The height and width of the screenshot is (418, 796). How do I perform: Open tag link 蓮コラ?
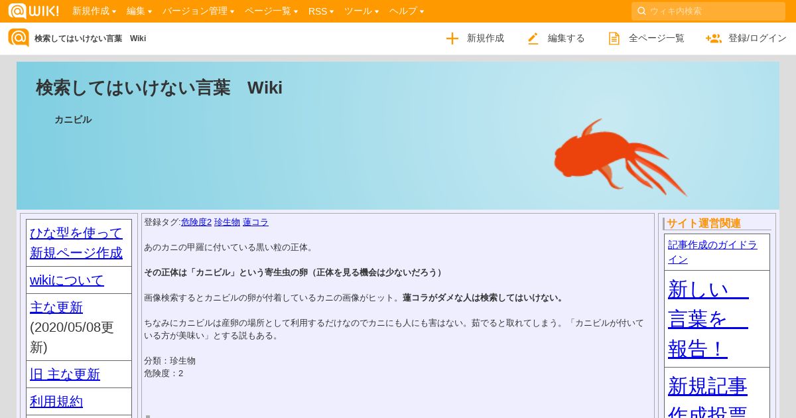tap(255, 222)
